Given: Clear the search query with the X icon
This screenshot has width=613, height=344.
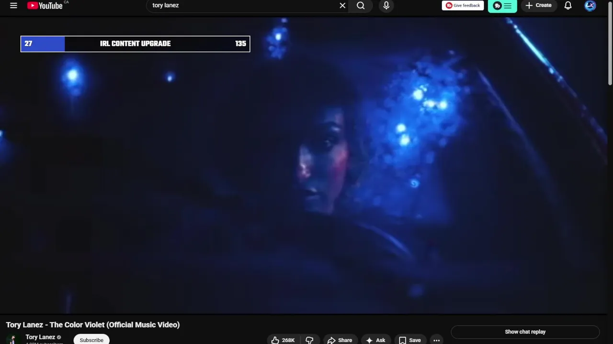Looking at the screenshot, I should click(342, 6).
